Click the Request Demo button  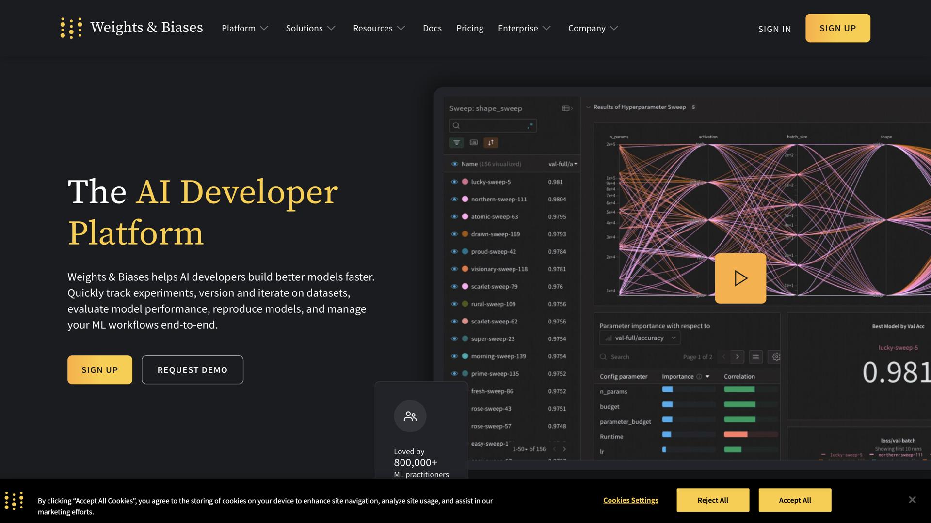click(193, 370)
